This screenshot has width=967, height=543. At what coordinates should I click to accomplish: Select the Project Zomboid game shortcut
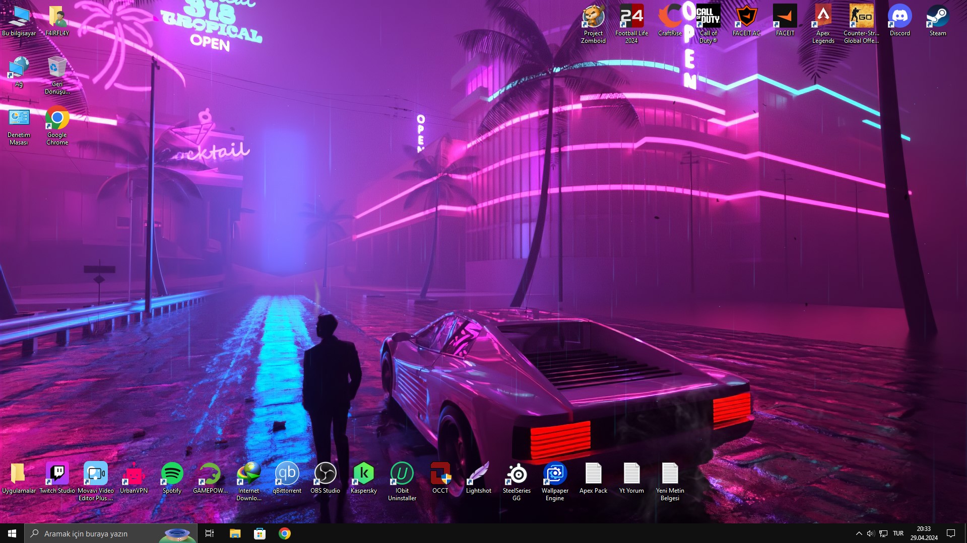coord(594,24)
